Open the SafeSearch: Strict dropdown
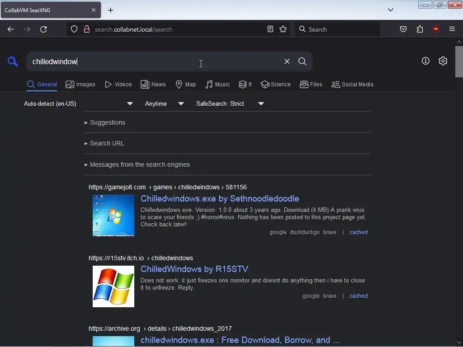 click(x=230, y=103)
